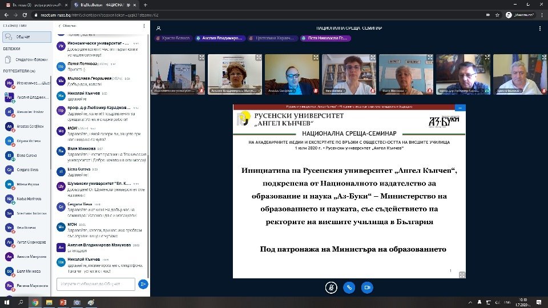The width and height of the screenshot is (548, 308).
Task: Click talking indicator for Цветелина Харач...
Action: coord(273,38)
